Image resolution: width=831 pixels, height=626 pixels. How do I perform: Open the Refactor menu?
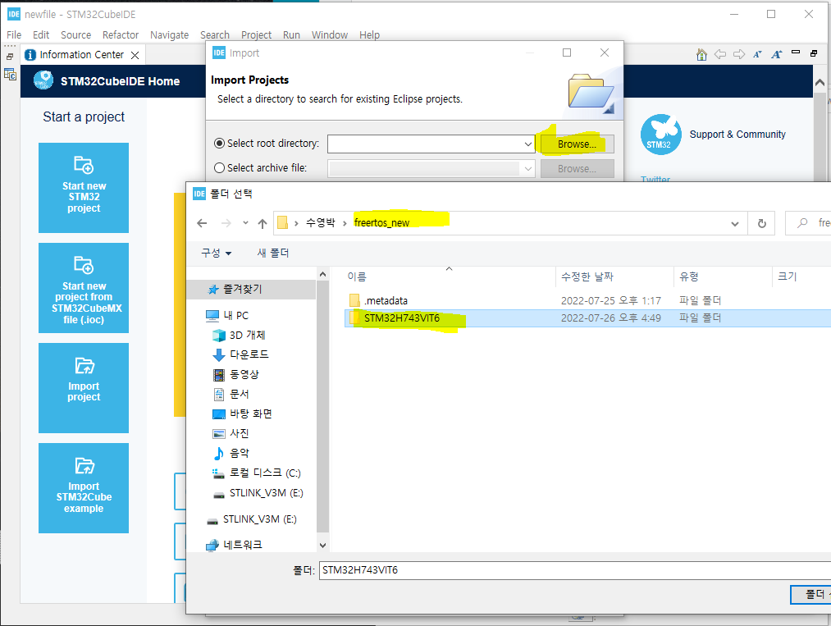(121, 35)
